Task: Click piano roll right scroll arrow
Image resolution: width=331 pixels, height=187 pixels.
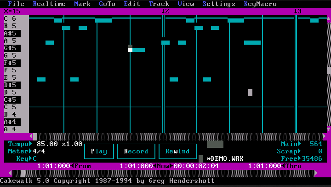Action: coord(325,136)
